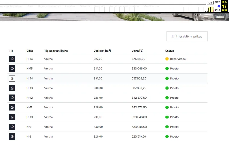Screen dimensions: 229x141
Task: Select the H-16 code cell
Action: pyautogui.click(x=29, y=59)
